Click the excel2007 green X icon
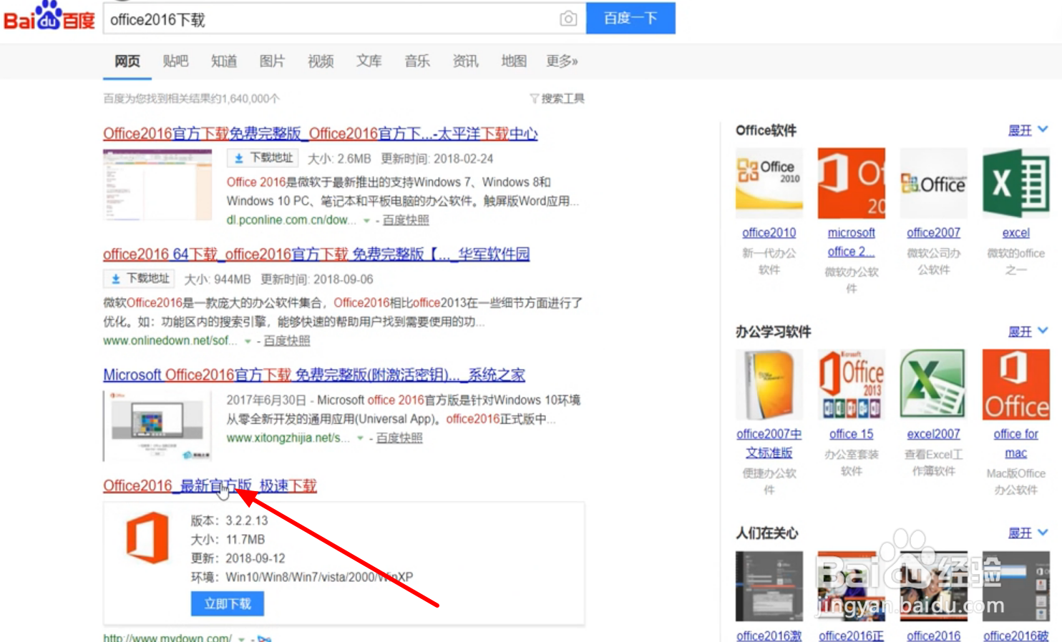The image size is (1062, 642). pyautogui.click(x=934, y=385)
